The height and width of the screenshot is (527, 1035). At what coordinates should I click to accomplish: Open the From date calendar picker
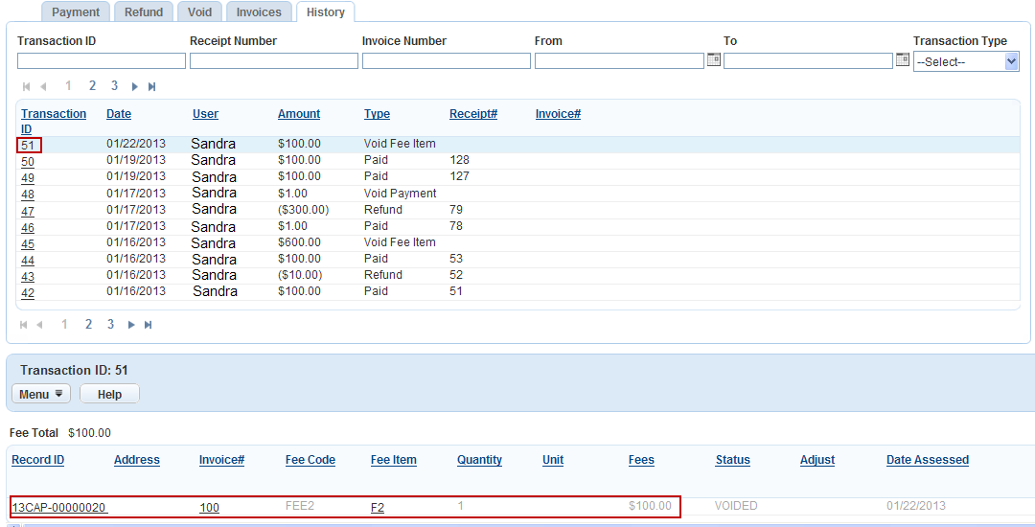tap(713, 59)
